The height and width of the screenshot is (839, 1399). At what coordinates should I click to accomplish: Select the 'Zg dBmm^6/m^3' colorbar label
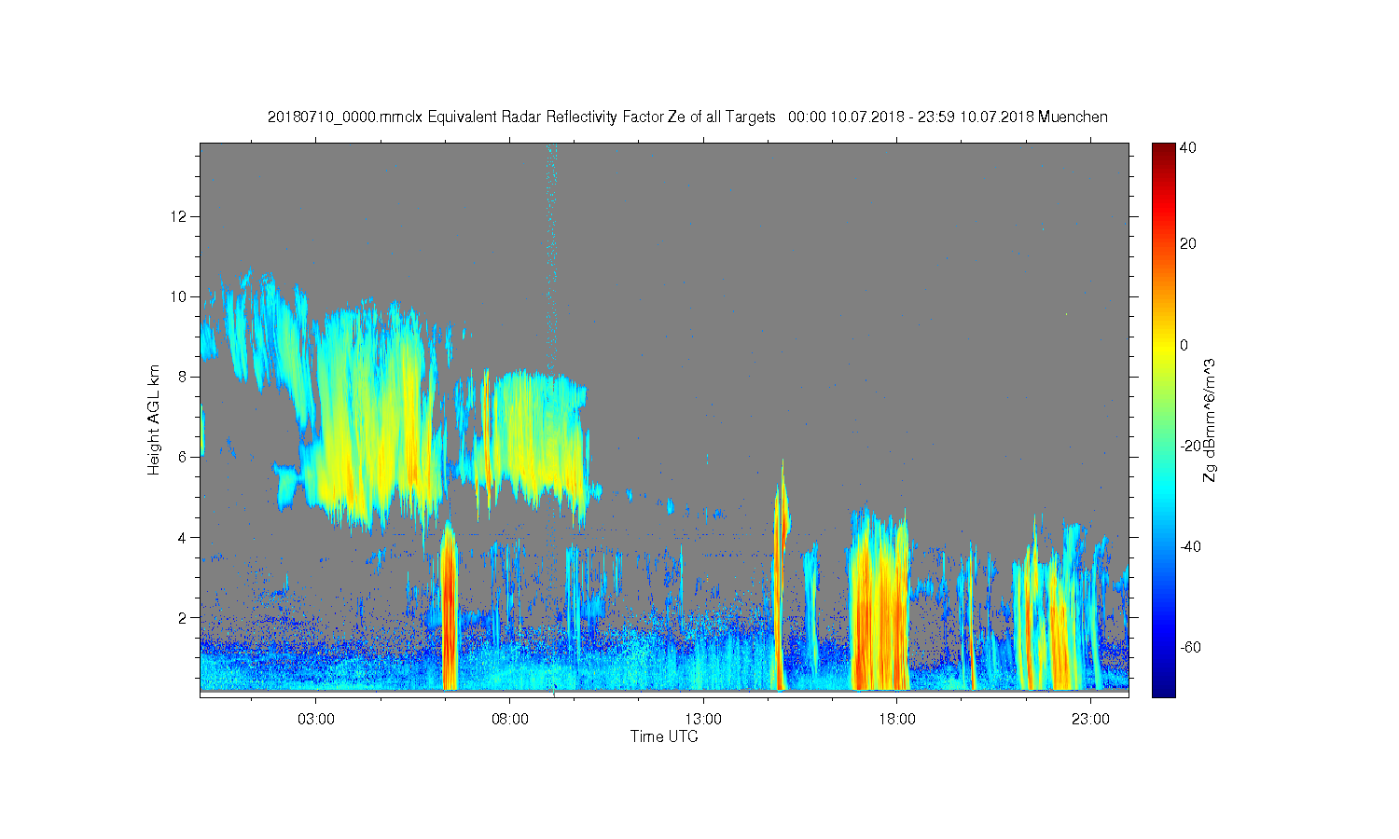(1210, 419)
